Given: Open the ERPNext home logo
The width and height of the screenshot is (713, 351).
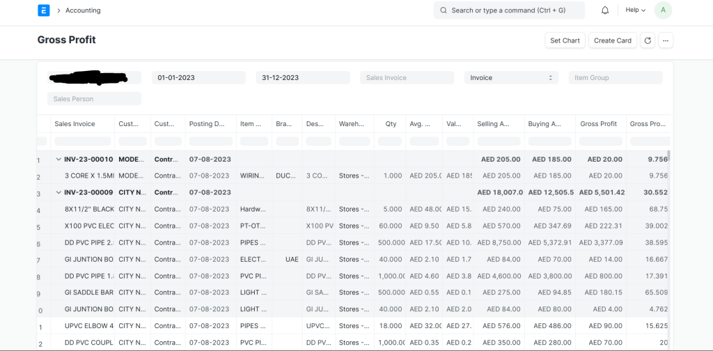Looking at the screenshot, I should [x=44, y=10].
